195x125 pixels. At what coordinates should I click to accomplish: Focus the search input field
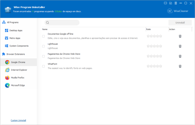[x=62, y=23]
